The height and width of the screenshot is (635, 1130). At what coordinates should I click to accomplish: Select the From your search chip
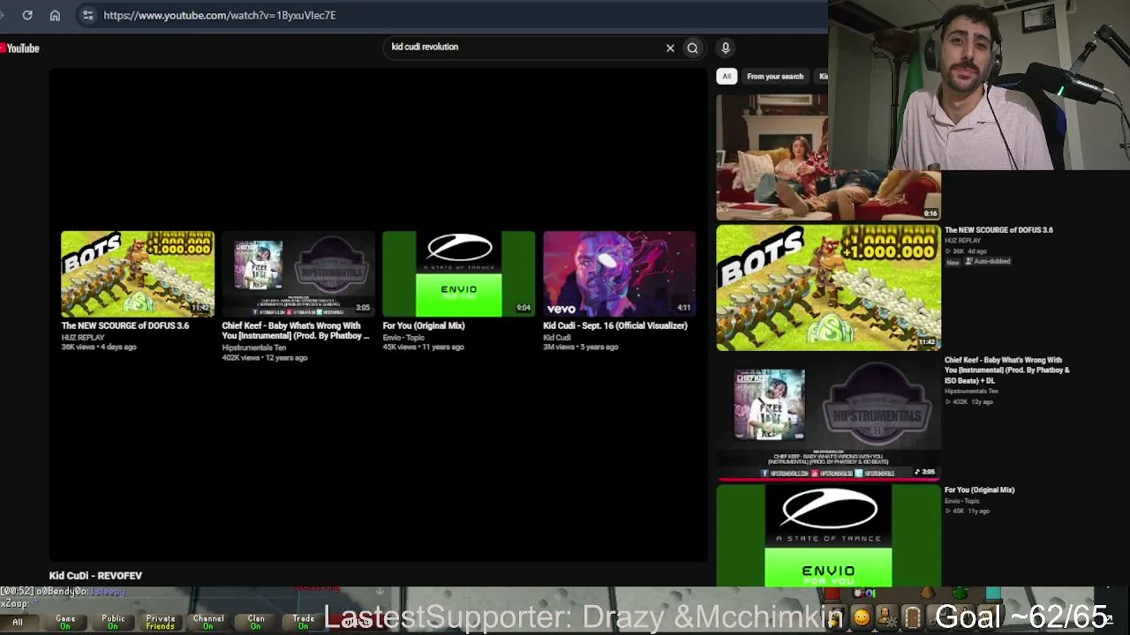775,77
